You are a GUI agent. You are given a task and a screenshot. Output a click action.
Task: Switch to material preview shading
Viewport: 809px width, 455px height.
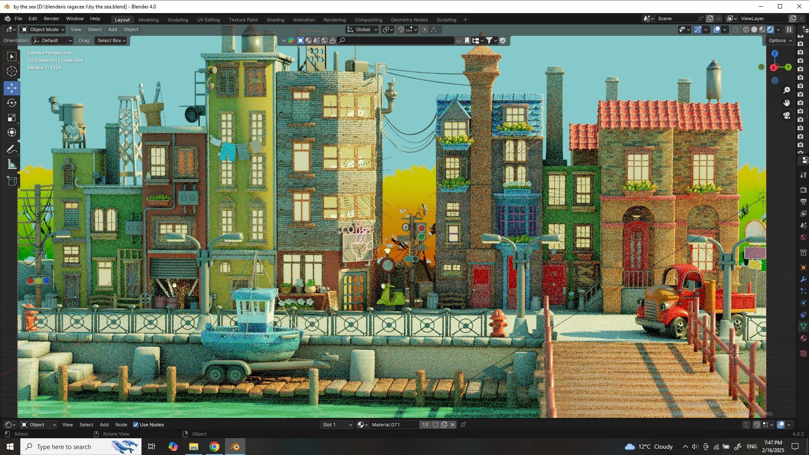762,29
